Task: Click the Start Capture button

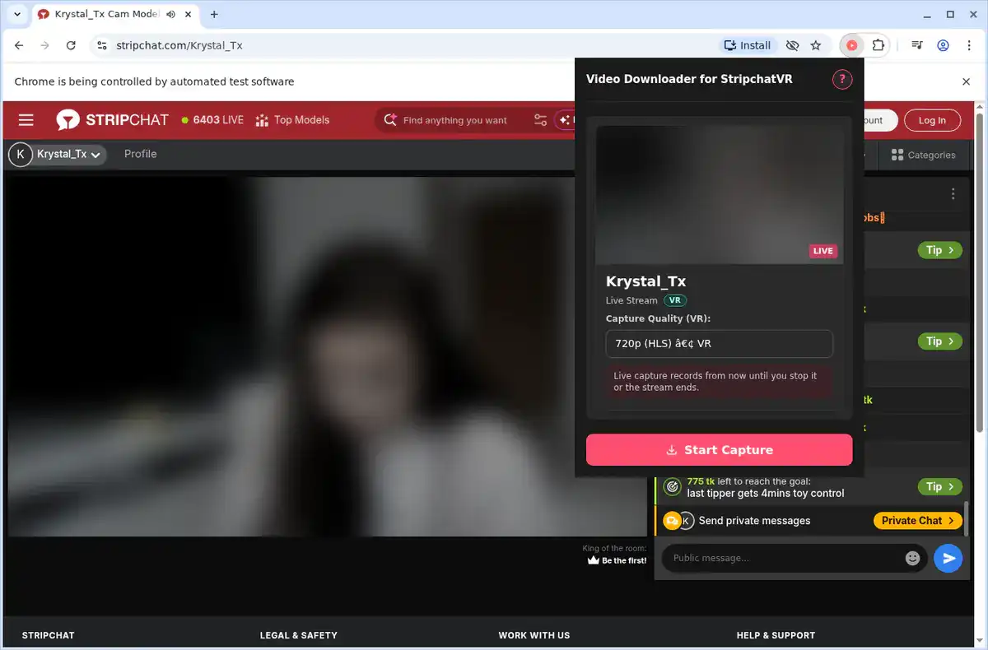Action: pos(719,450)
